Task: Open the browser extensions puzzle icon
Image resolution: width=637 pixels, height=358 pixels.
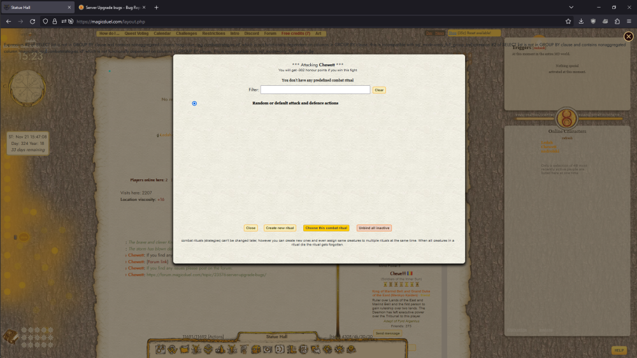Action: tap(617, 21)
